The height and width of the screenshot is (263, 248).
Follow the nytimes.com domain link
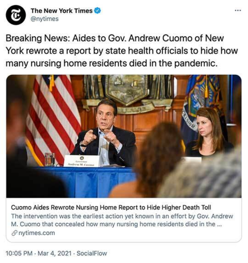click(x=37, y=233)
